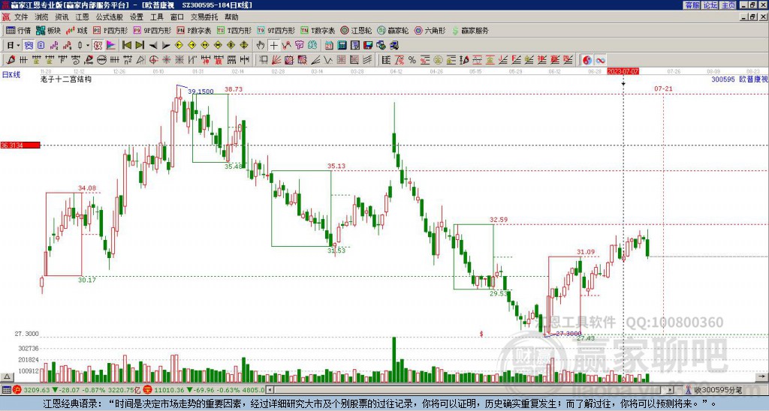Image resolution: width=769 pixels, height=411 pixels.
Task: Select the zigzag wave line tool
Action: coord(328,60)
